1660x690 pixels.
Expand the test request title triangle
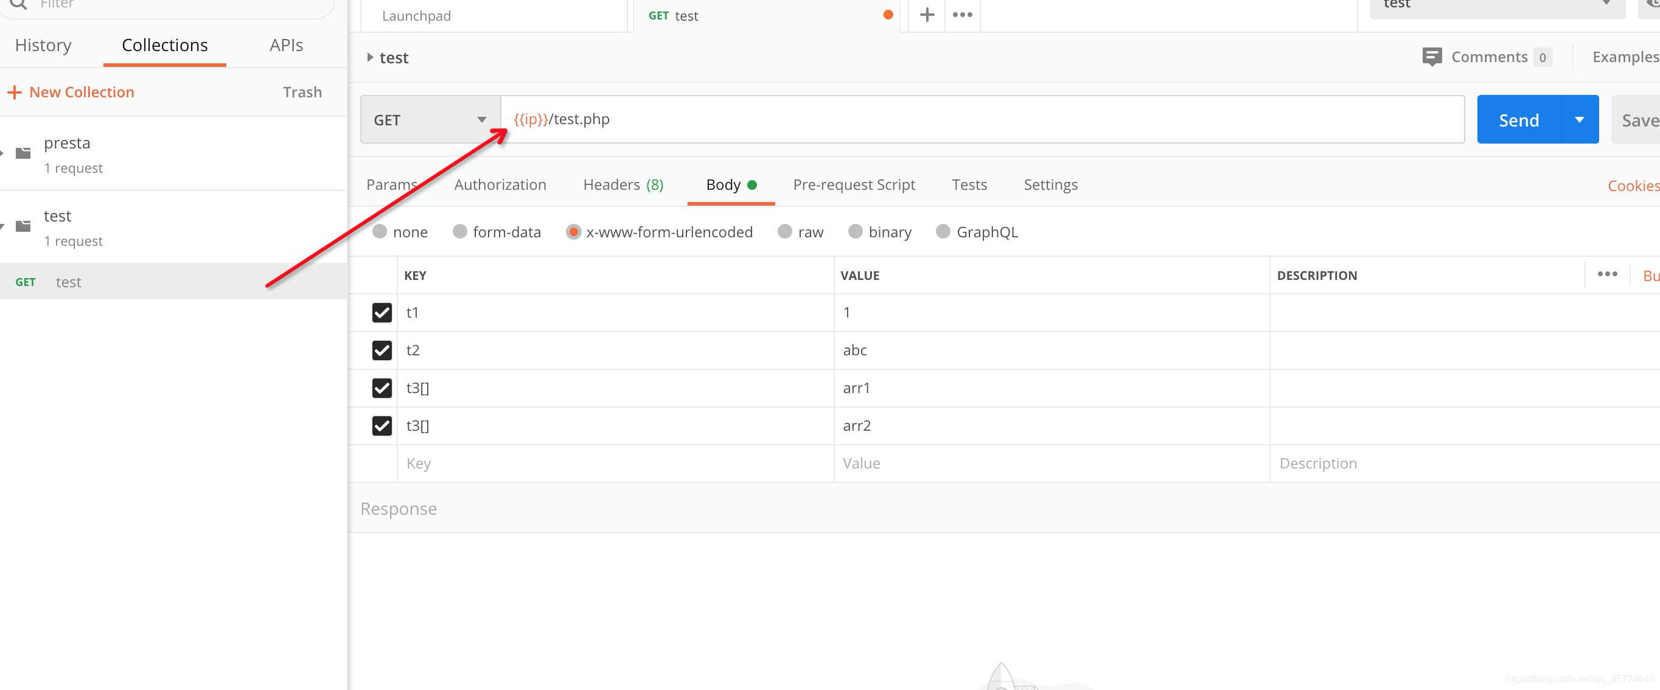click(x=370, y=57)
